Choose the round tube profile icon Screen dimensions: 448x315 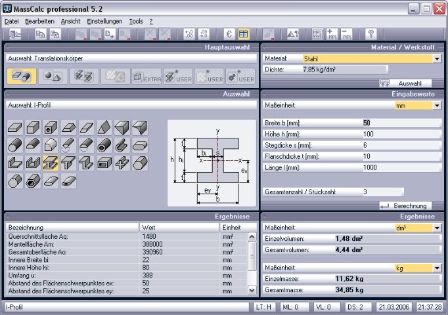[x=104, y=145]
